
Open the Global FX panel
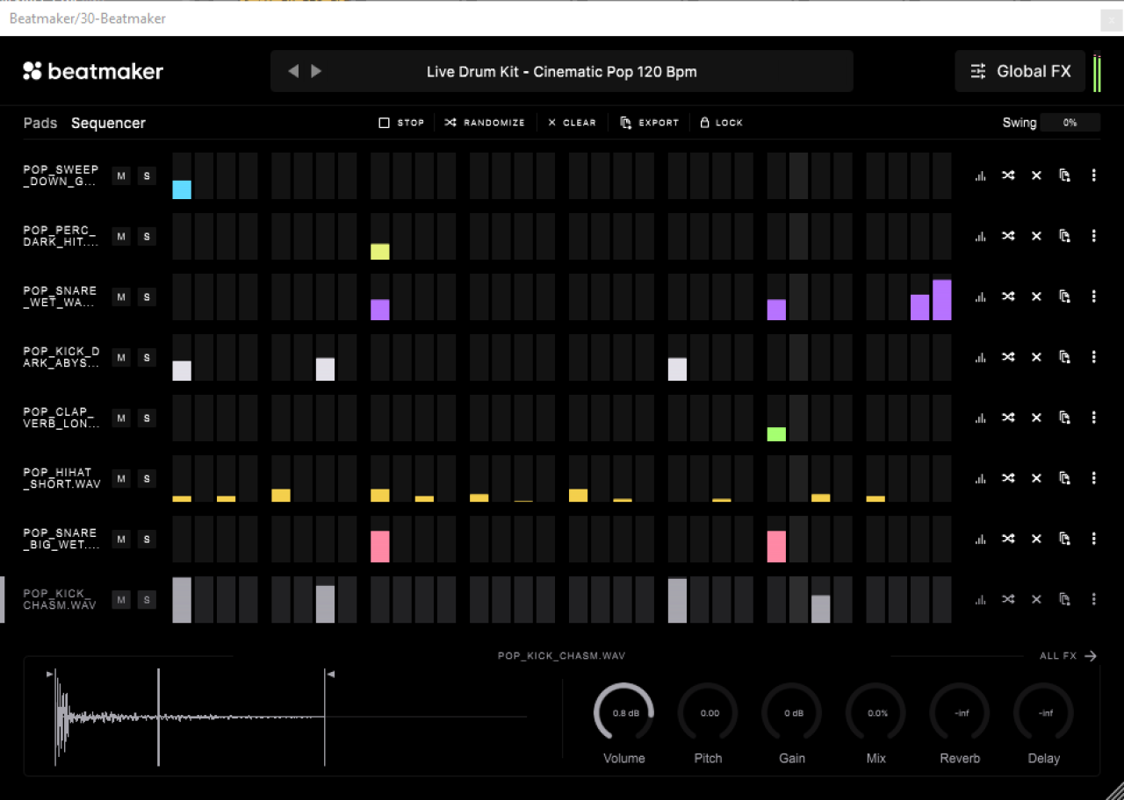click(x=1020, y=72)
